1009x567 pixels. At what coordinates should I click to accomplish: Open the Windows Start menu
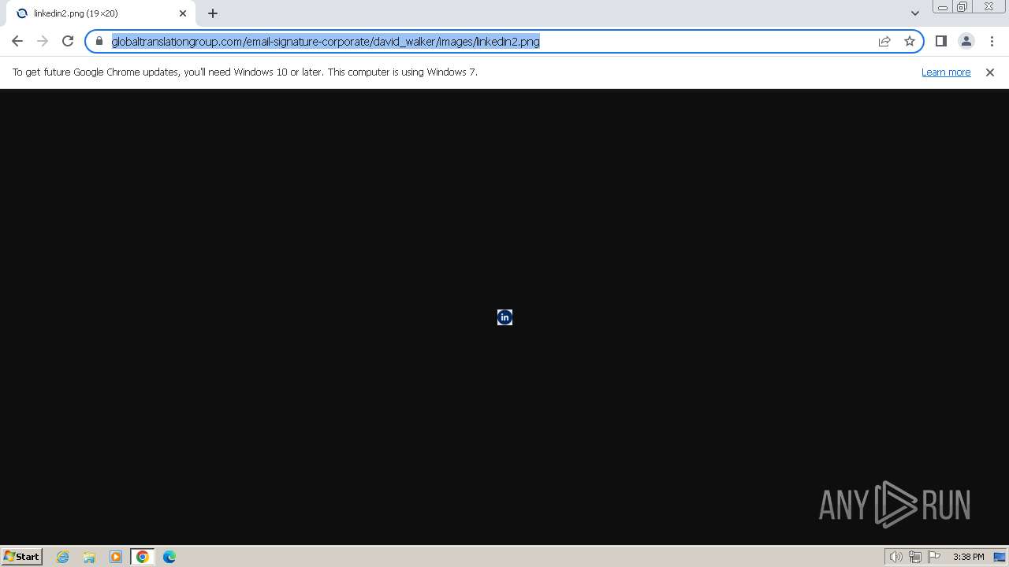22,556
